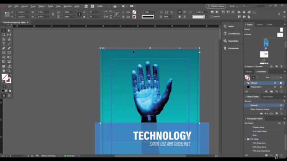
Task: Select the Free Transform tool
Action: pyautogui.click(x=9, y=57)
